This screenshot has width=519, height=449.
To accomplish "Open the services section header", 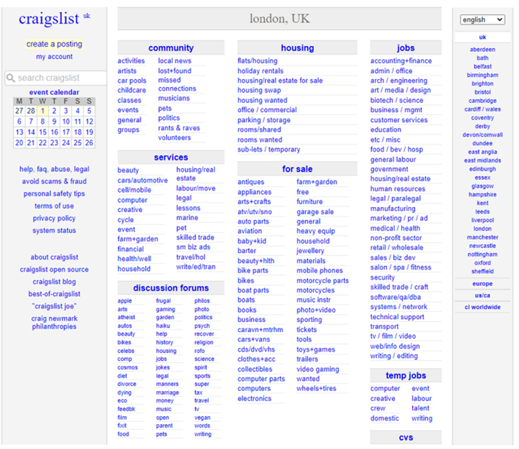I will 171,157.
